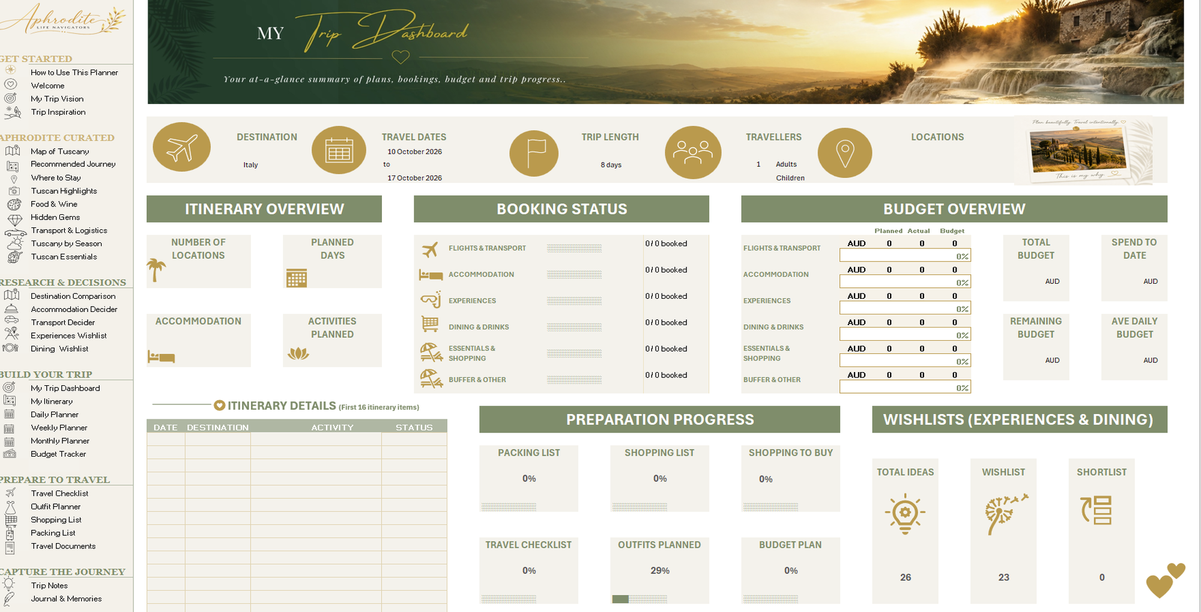Click the bed icon under Accommodation card
This screenshot has width=1201, height=612.
coord(161,357)
